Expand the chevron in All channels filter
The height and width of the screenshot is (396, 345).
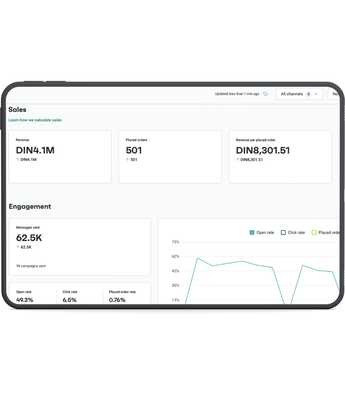(x=316, y=94)
